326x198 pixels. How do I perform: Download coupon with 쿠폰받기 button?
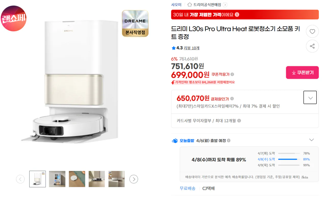pos(302,72)
